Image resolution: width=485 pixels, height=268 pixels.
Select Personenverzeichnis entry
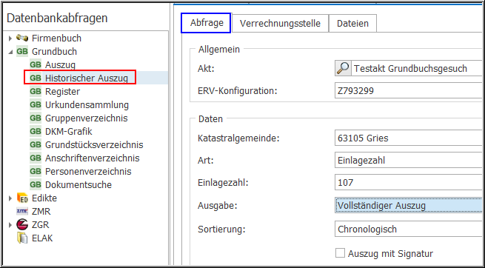pyautogui.click(x=88, y=171)
